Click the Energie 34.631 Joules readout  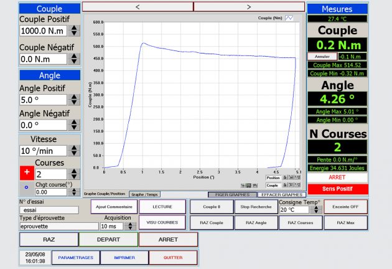337,168
